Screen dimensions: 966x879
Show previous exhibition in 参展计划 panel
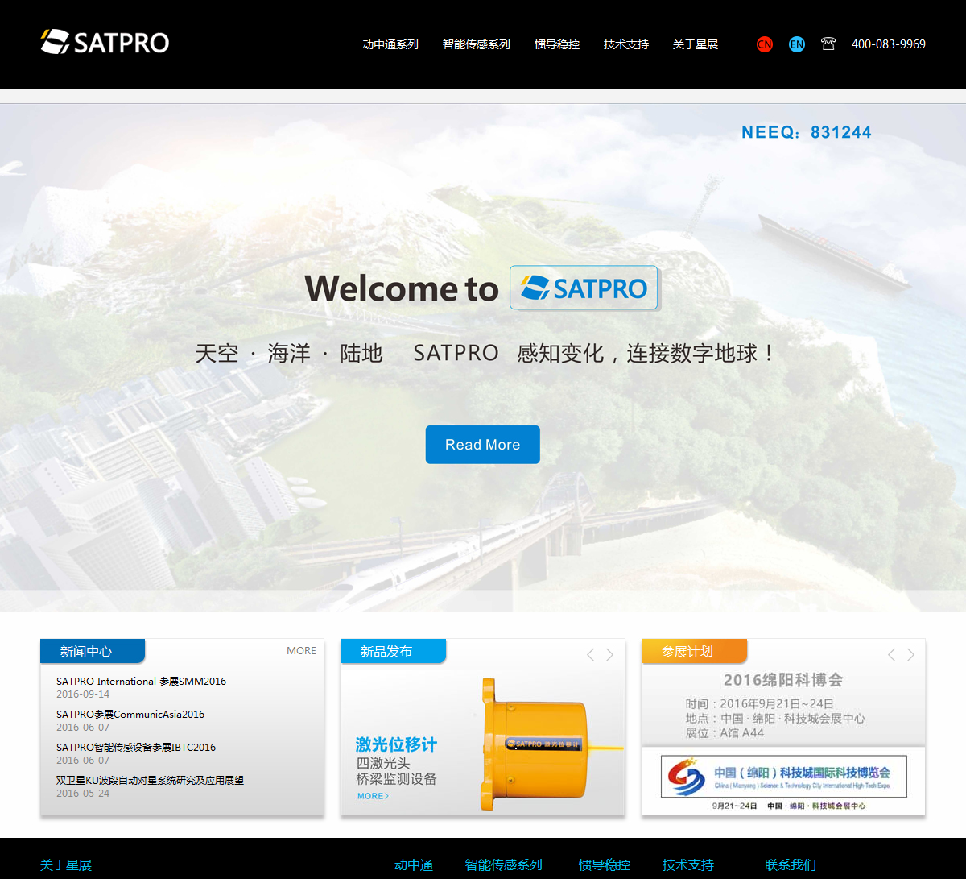(891, 654)
